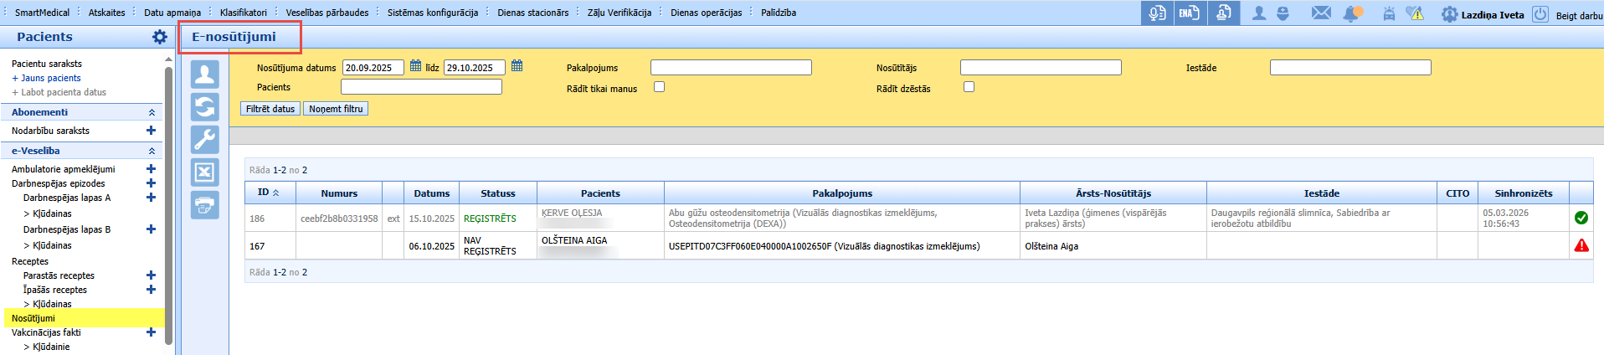This screenshot has height=355, width=1604.
Task: Click into Pacients filter field
Action: pyautogui.click(x=421, y=87)
